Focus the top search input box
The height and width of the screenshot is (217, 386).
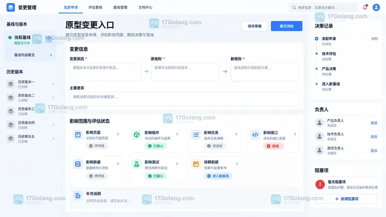pyautogui.click(x=323, y=7)
